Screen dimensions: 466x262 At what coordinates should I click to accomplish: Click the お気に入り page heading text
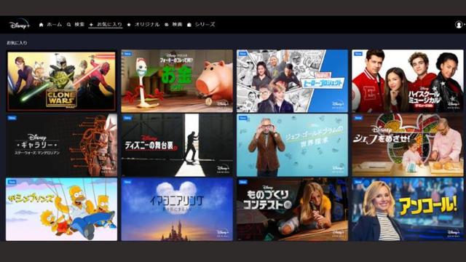click(x=17, y=43)
